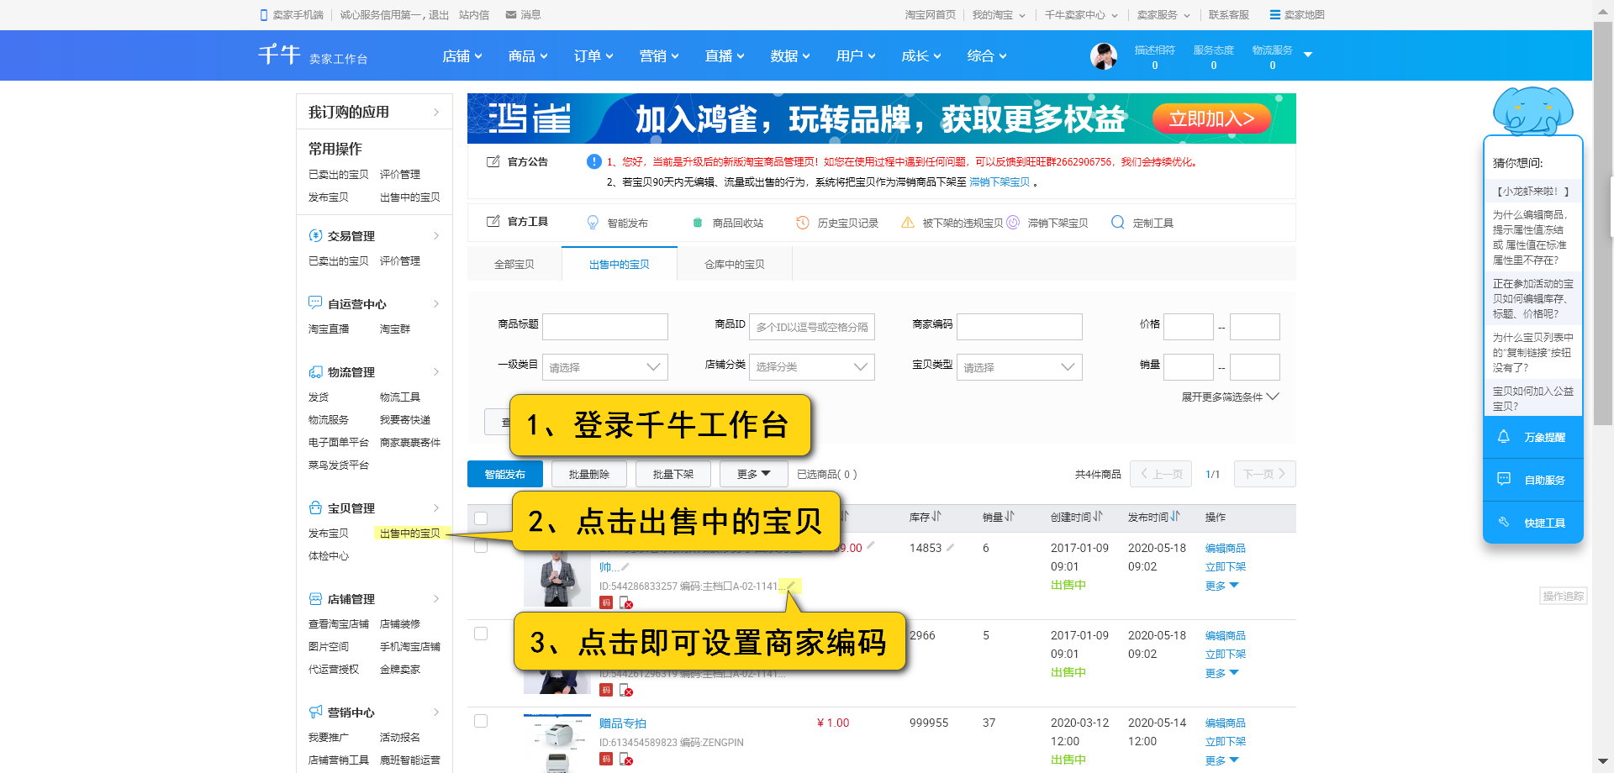Click the blue info icon in the announcement
Image resolution: width=1614 pixels, height=773 pixels.
click(594, 161)
